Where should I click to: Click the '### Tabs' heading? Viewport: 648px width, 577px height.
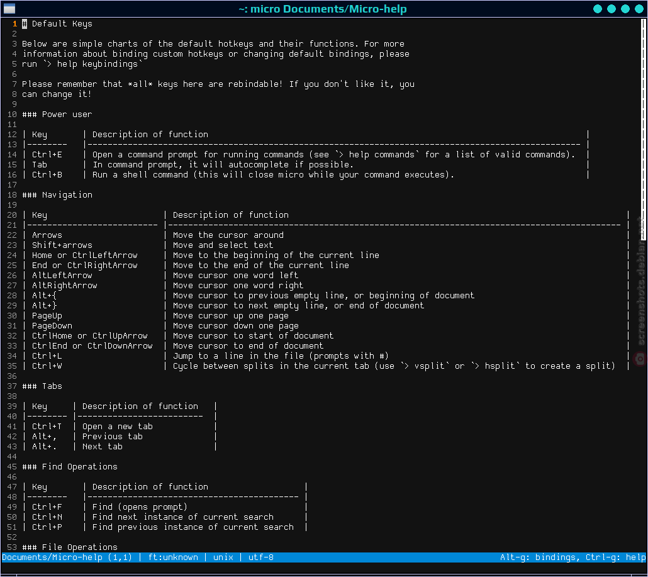tap(42, 386)
